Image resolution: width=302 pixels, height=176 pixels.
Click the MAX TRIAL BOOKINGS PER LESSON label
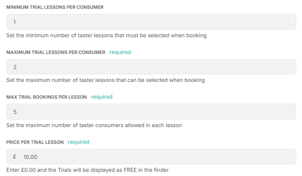[x=46, y=97]
